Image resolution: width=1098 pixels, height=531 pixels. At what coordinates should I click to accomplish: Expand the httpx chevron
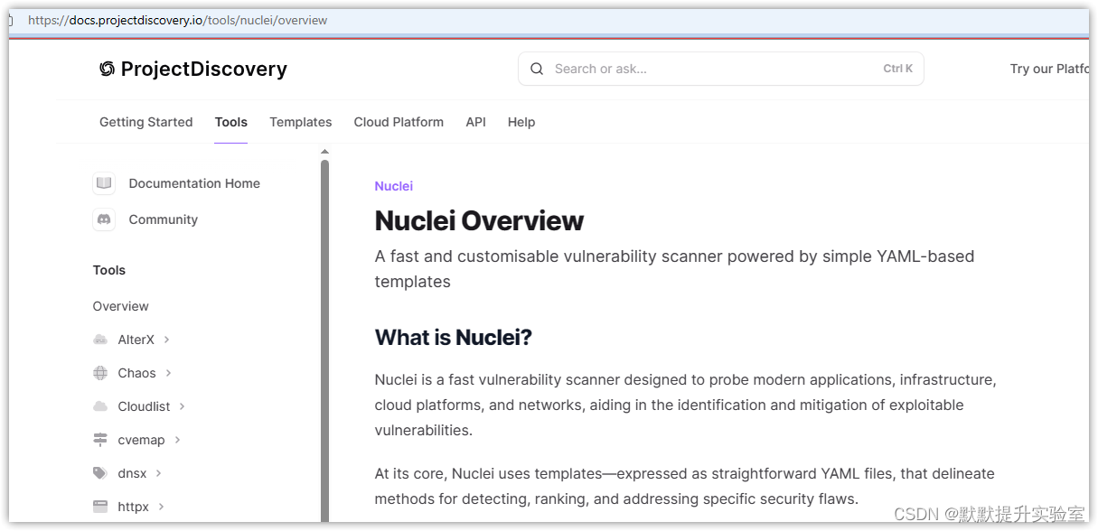coord(162,507)
